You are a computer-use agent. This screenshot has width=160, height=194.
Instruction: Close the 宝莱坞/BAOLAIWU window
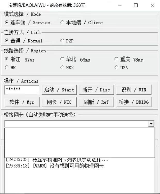tap(153, 5)
